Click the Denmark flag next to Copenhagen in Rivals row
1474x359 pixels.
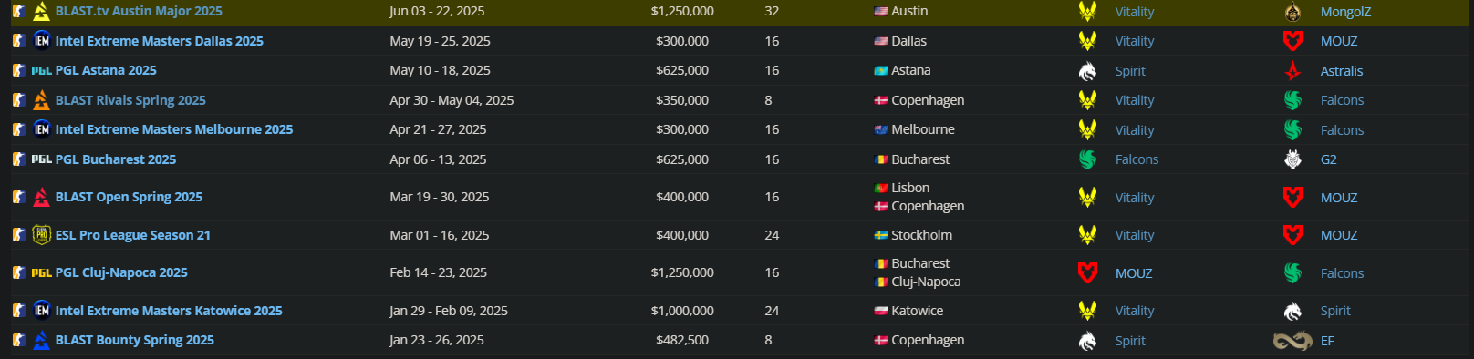point(881,100)
